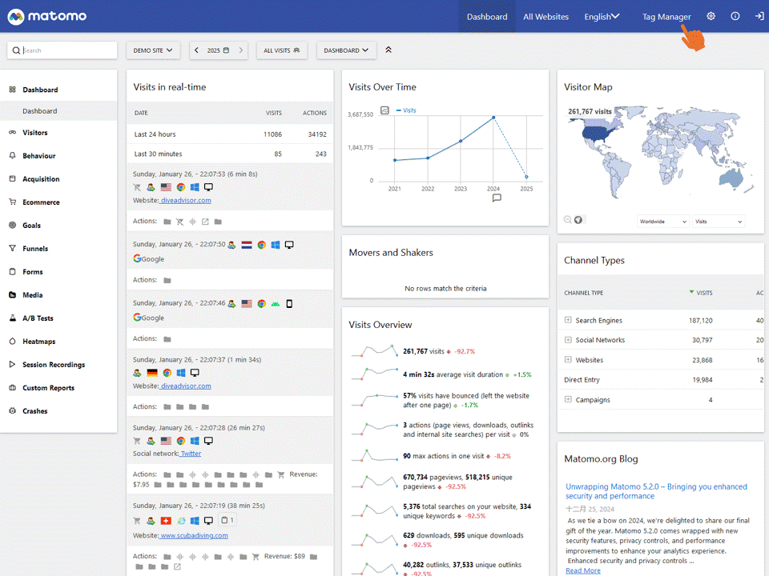The height and width of the screenshot is (576, 769).
Task: Click the info help icon in header
Action: (735, 17)
